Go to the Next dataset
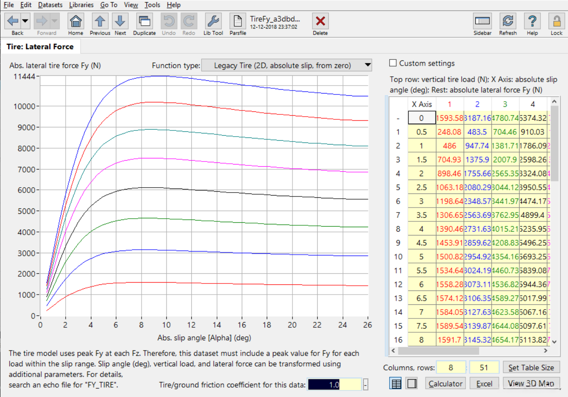The width and height of the screenshot is (568, 397). pyautogui.click(x=120, y=21)
